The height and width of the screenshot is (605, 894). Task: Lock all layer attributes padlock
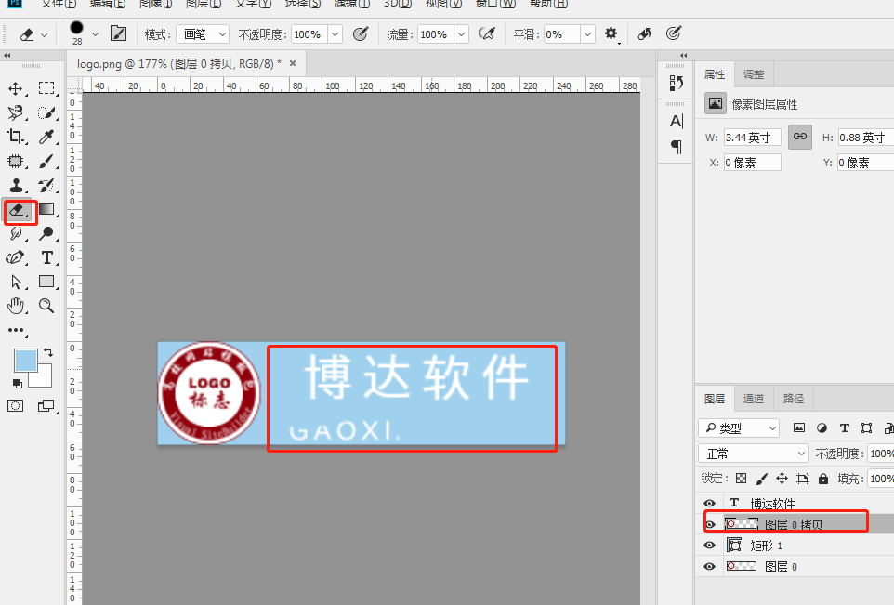[823, 479]
